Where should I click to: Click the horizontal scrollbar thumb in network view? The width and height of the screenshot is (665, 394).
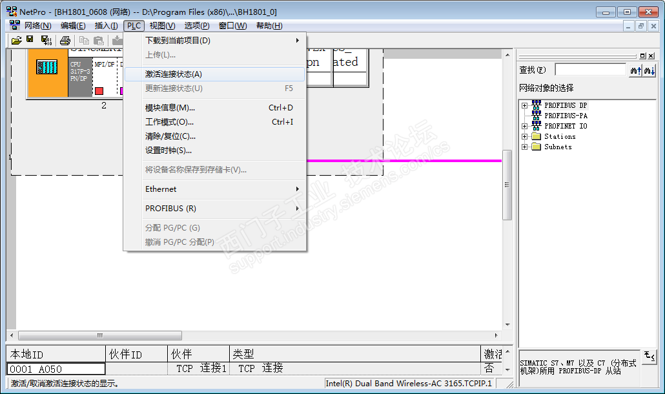tap(100, 335)
